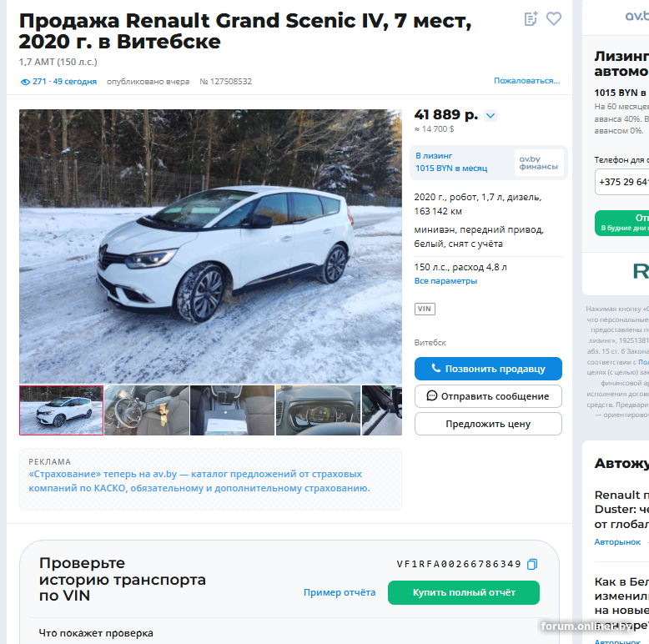The height and width of the screenshot is (644, 649).
Task: Open Все параметры link
Action: point(445,281)
